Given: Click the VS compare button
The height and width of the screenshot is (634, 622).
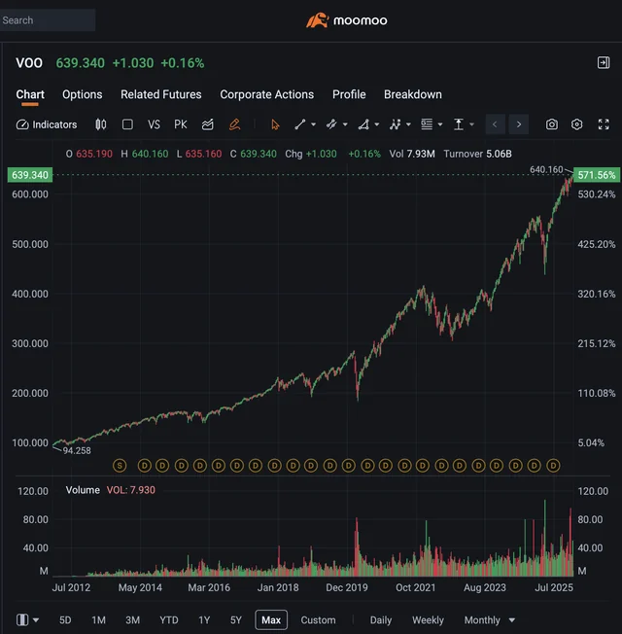Looking at the screenshot, I should [x=154, y=124].
